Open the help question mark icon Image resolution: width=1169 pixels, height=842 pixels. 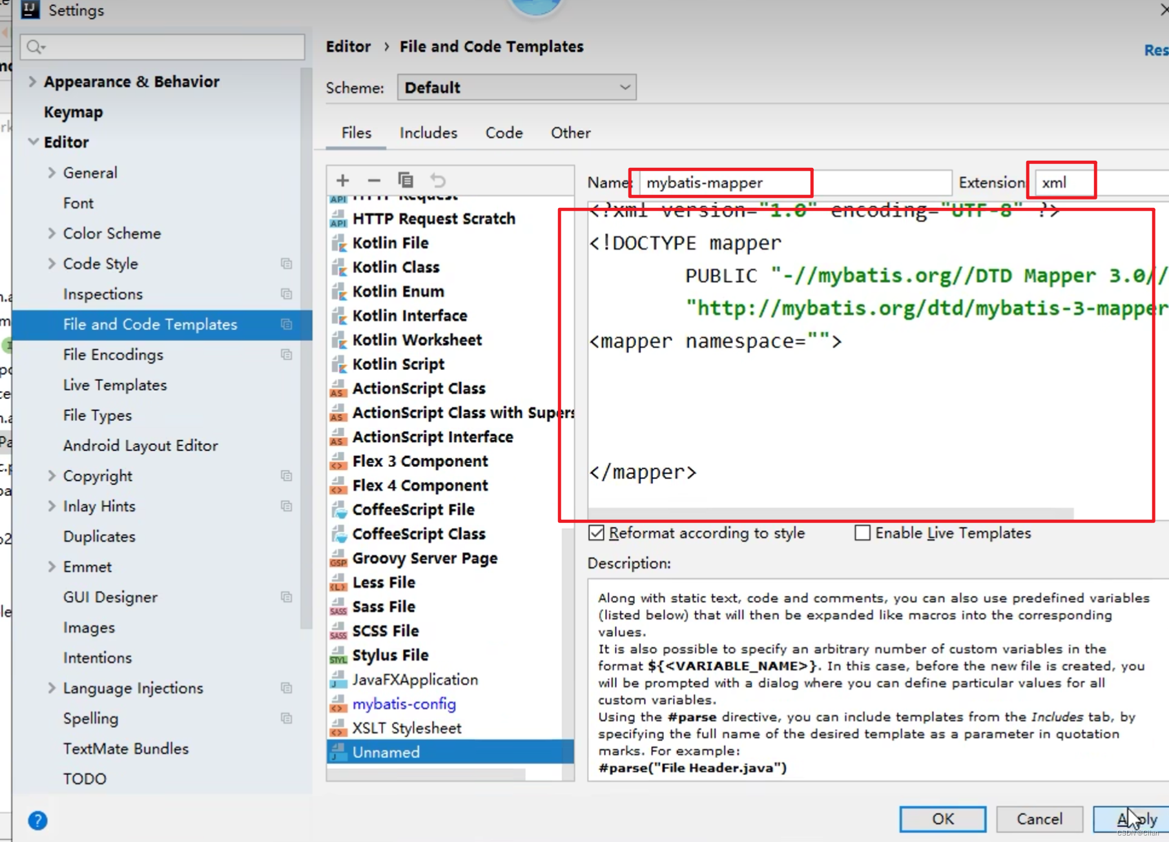[37, 820]
